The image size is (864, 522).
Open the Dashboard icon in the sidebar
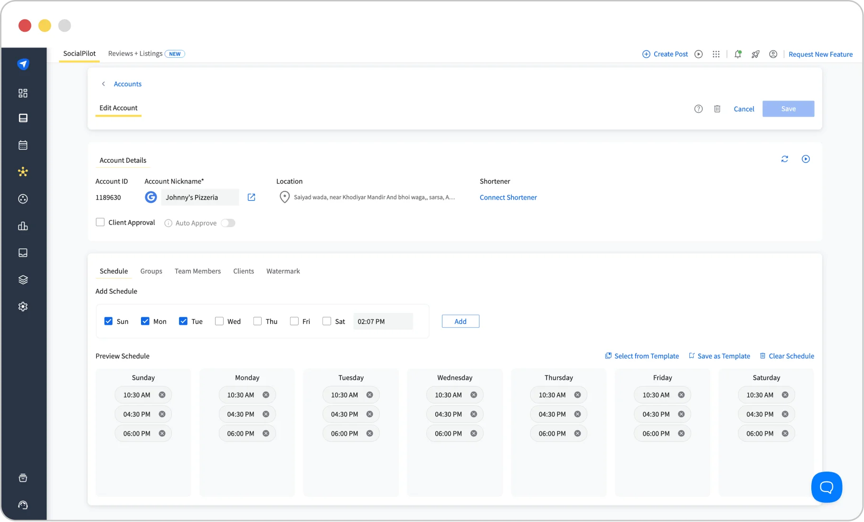click(x=23, y=93)
